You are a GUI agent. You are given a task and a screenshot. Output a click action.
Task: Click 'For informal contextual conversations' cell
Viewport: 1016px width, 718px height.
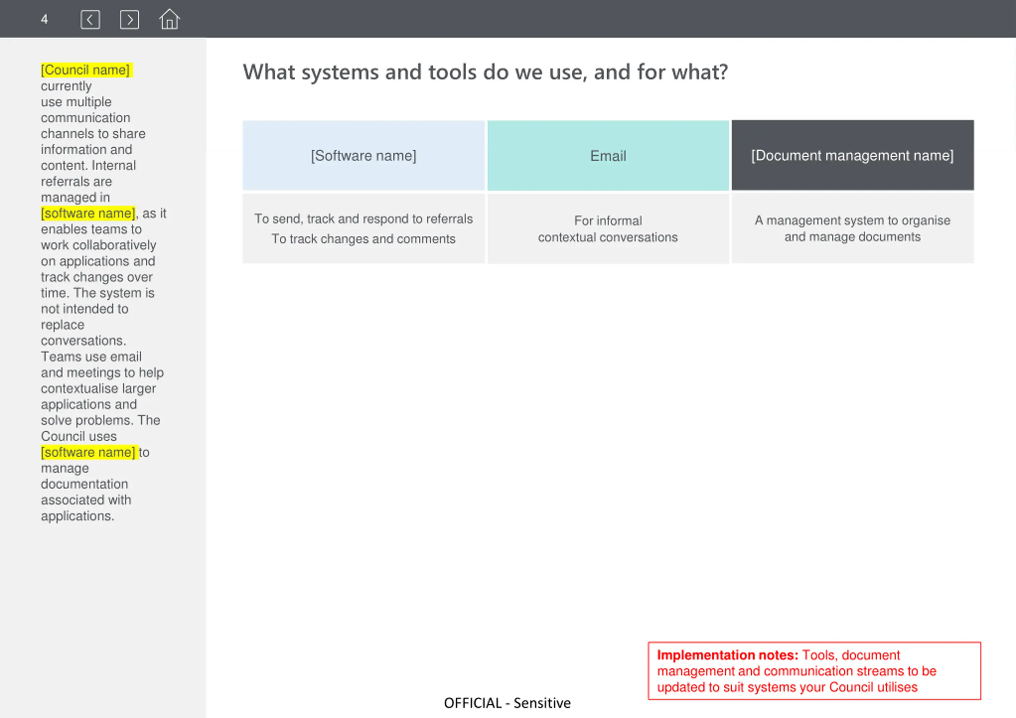pyautogui.click(x=608, y=228)
